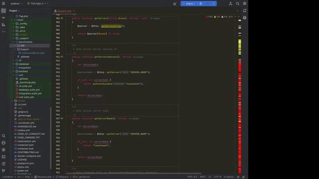Open the phalcon project dropdown
Image resolution: width=319 pixels, height=179 pixels.
(x=16, y=3)
